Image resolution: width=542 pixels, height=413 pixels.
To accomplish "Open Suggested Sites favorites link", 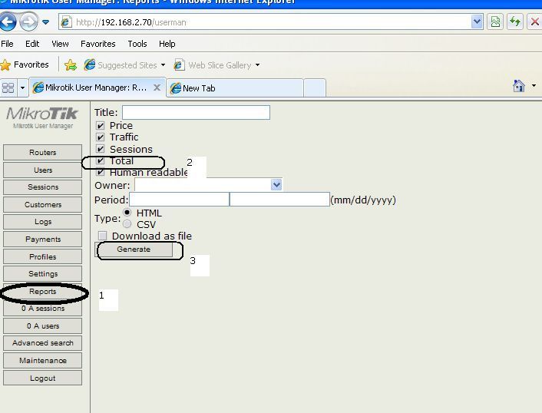I will [121, 65].
